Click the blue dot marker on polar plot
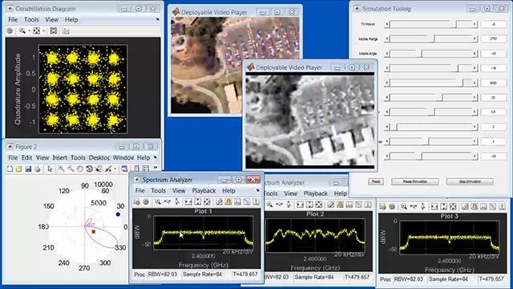The height and width of the screenshot is (289, 513). point(118,214)
